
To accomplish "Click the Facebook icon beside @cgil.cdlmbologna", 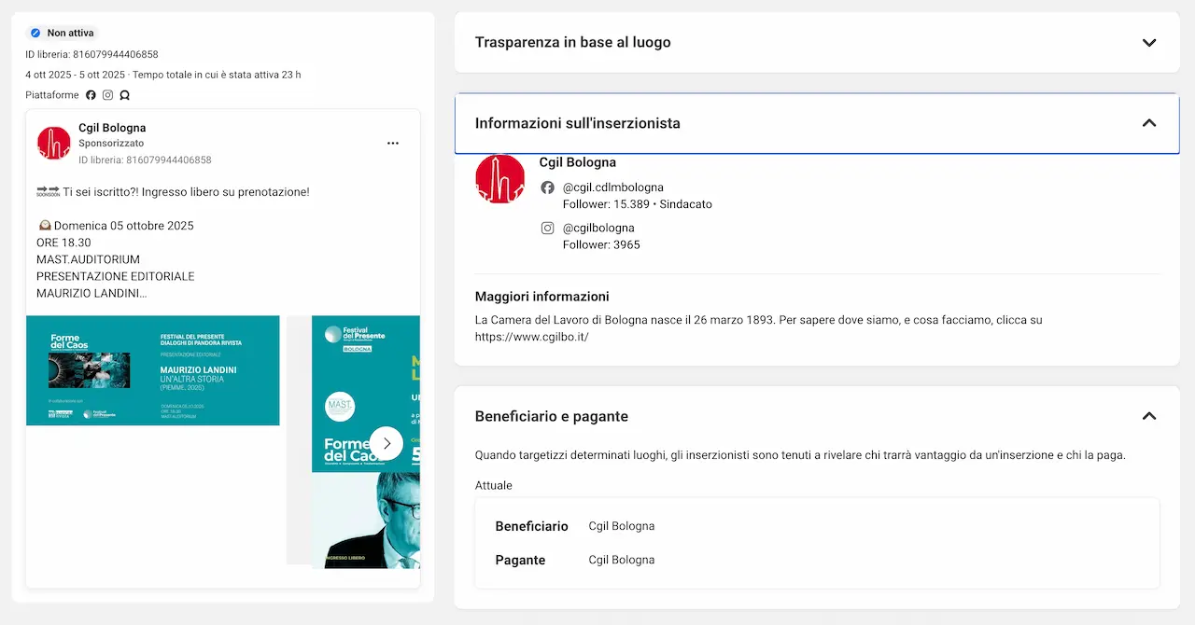I will [x=548, y=187].
